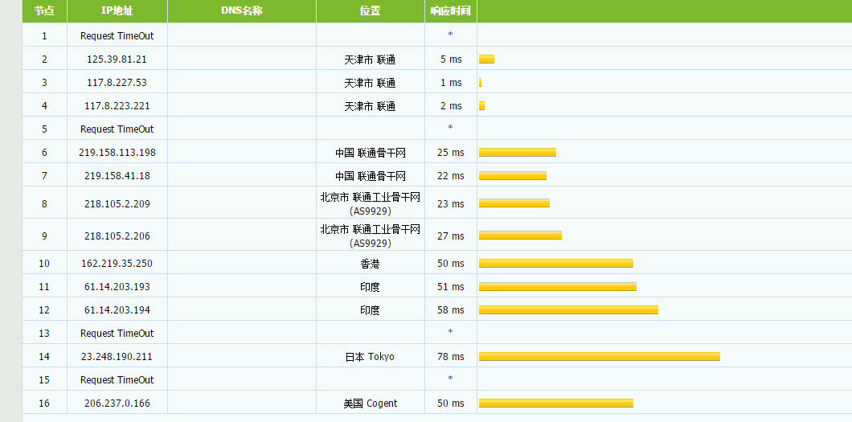Click the 美国 Cogent location cell
The width and height of the screenshot is (852, 422).
(x=370, y=404)
